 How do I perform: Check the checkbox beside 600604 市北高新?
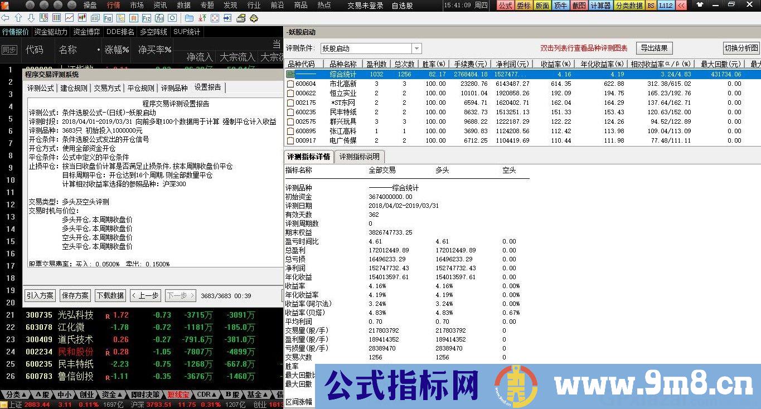click(291, 84)
